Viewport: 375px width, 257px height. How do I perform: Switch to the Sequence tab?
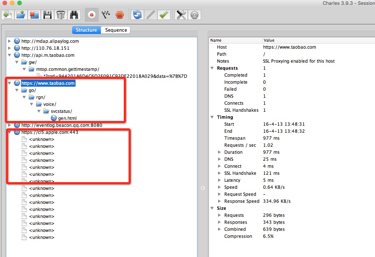coord(116,30)
